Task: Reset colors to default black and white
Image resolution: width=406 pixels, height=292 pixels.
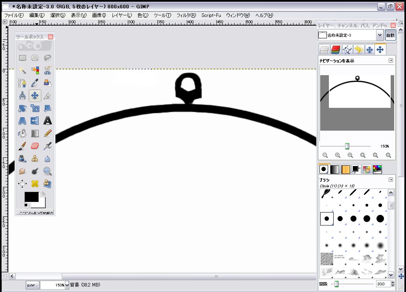Action: pos(26,205)
